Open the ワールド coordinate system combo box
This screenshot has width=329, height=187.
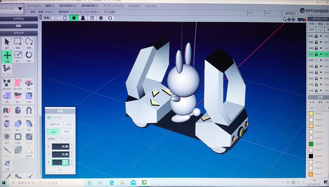(65, 139)
